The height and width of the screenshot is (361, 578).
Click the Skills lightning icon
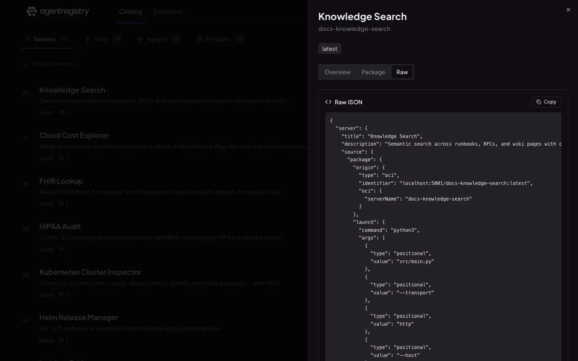88,39
